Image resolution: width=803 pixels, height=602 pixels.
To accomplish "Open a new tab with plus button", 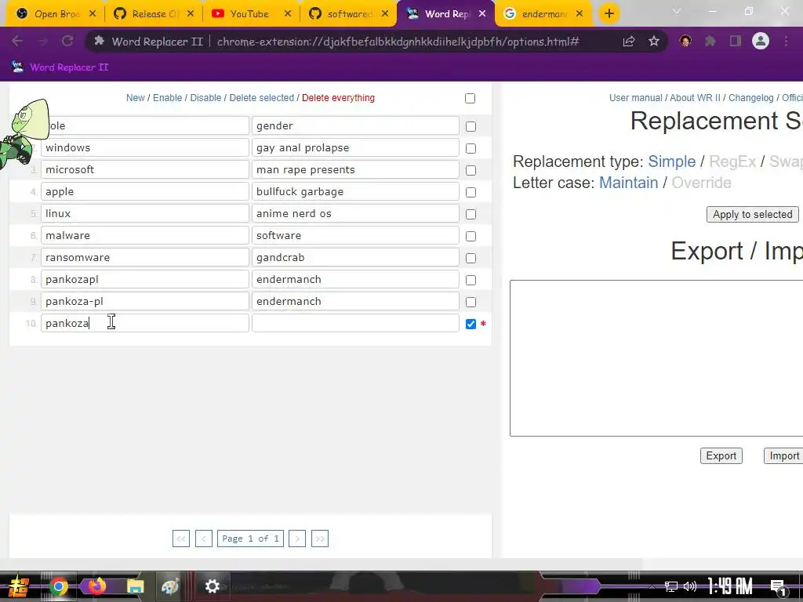I will (609, 14).
